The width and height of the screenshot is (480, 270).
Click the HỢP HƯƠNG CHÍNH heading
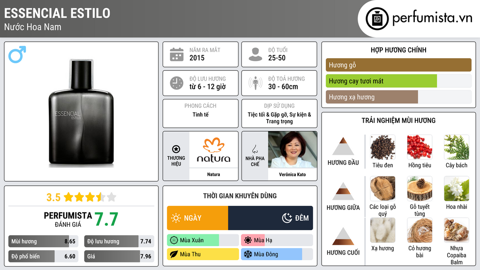[398, 50]
